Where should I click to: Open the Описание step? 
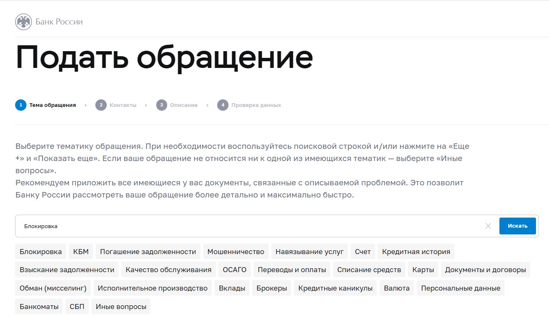pos(177,105)
